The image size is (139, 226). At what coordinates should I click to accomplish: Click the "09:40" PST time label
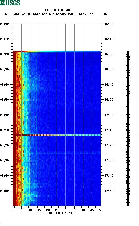coord(5,176)
